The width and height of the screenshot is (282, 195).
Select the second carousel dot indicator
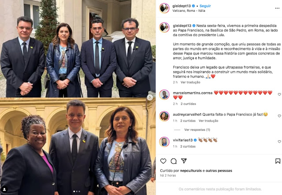77,191
